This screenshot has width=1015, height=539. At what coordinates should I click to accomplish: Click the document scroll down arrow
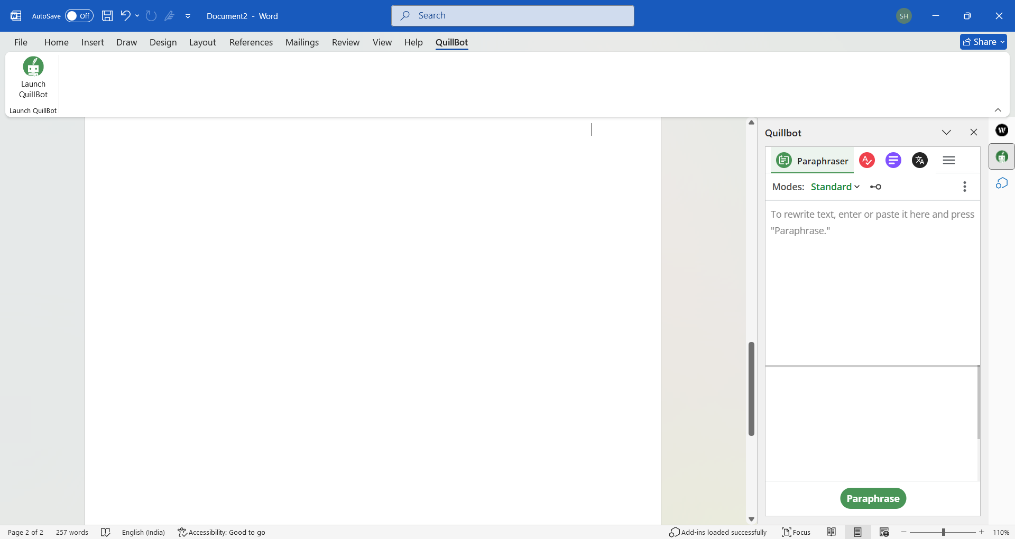click(751, 519)
